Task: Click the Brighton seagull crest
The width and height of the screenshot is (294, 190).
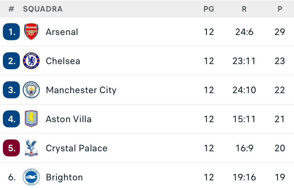Action: coord(31,177)
